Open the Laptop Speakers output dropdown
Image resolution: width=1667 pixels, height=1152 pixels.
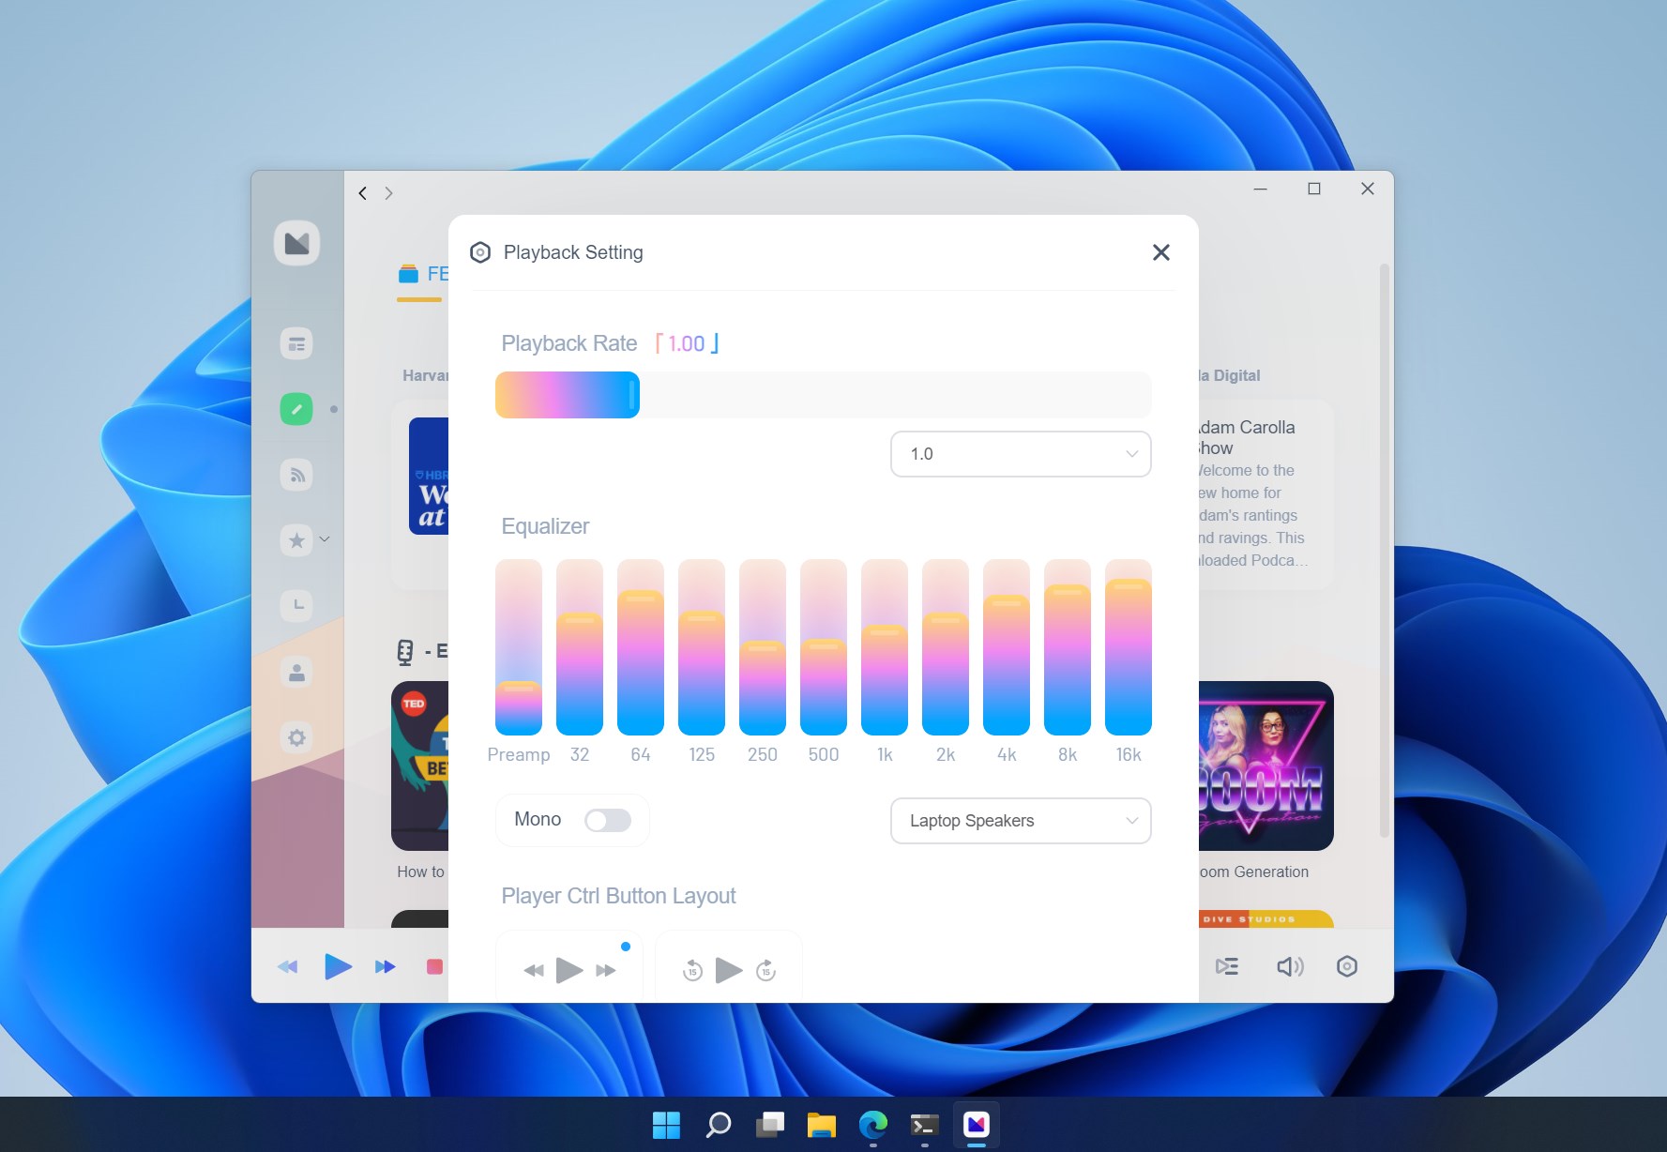coord(1021,821)
